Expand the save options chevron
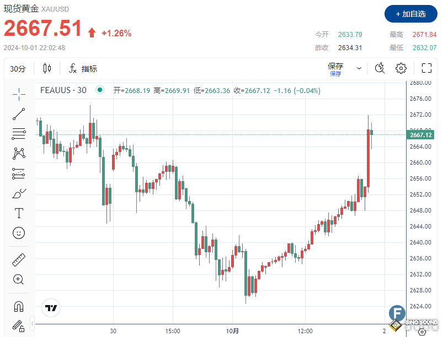Viewport: 443px width, 337px height. pos(359,68)
